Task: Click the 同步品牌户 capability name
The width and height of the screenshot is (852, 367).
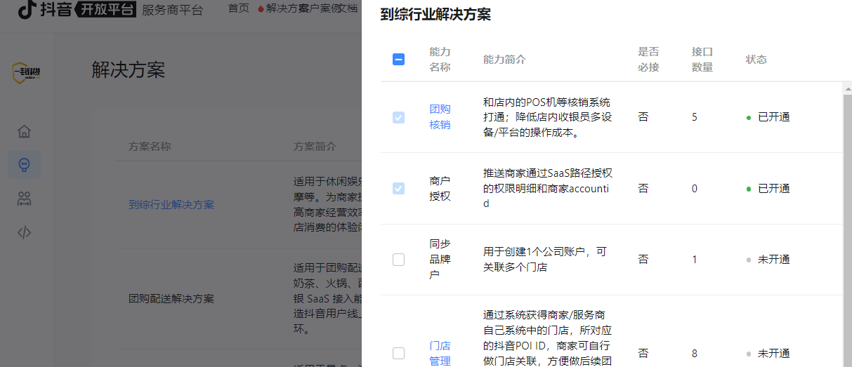Action: [440, 260]
